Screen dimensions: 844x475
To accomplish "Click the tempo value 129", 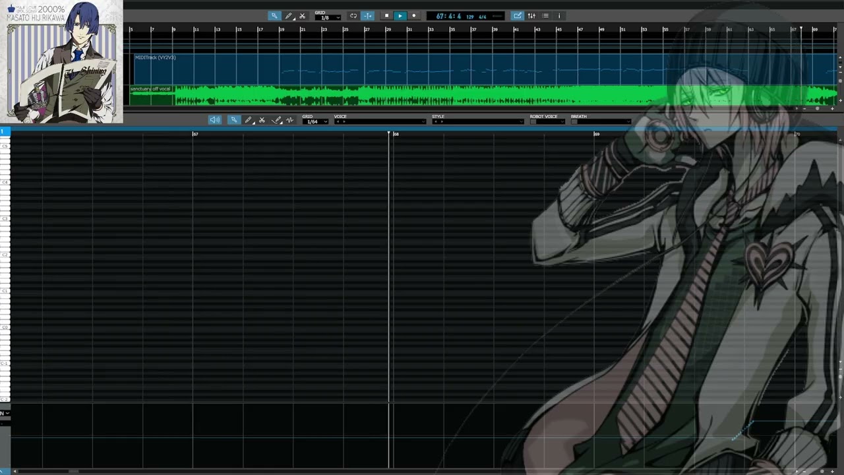I will pos(470,16).
